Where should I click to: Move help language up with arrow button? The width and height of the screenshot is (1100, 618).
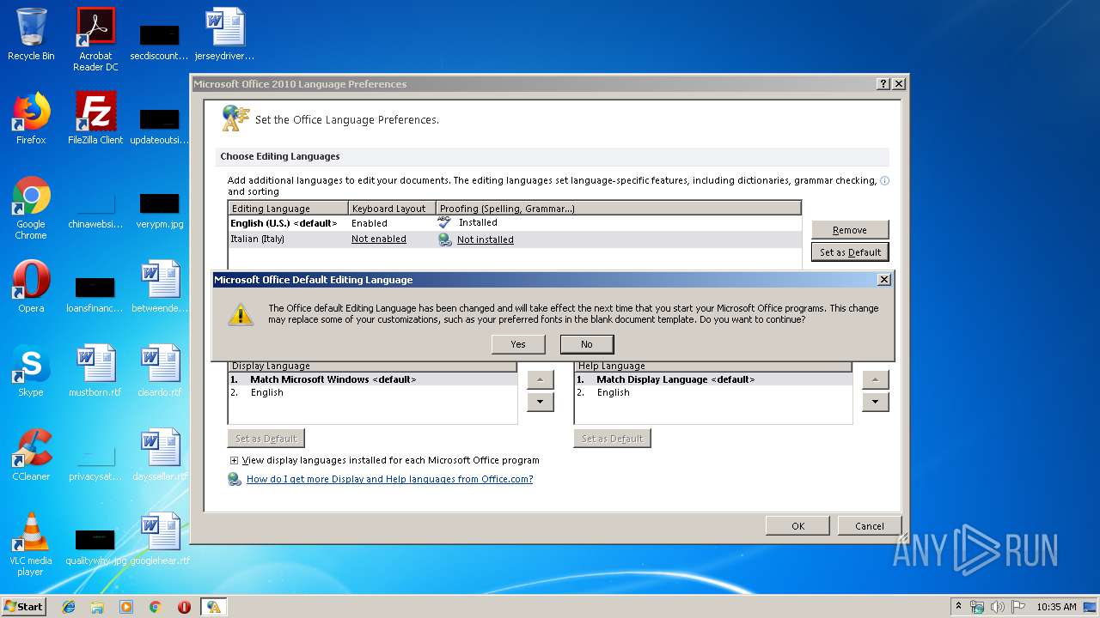875,379
